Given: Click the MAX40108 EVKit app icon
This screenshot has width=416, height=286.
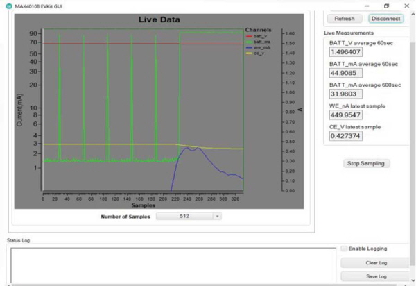Looking at the screenshot, I should 9,6.
